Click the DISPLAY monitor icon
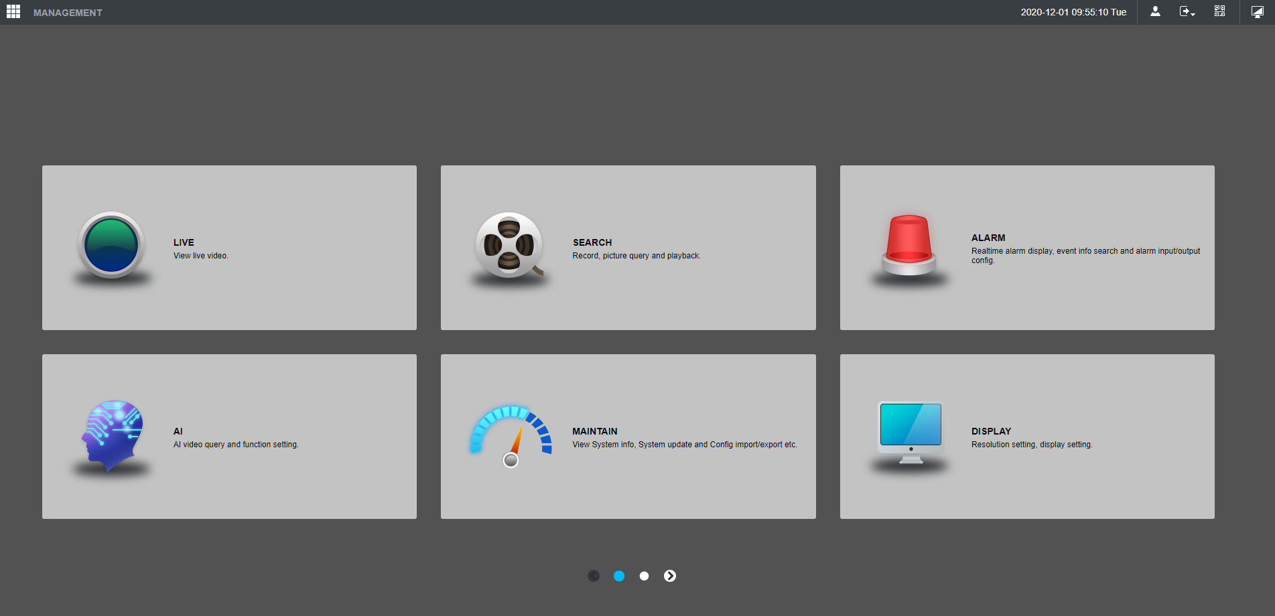 pyautogui.click(x=911, y=433)
